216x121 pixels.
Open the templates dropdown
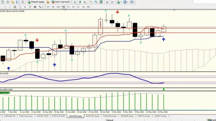click(x=132, y=2)
